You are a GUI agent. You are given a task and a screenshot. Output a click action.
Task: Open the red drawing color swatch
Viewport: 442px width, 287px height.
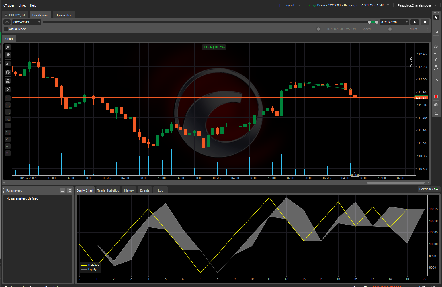(436, 96)
